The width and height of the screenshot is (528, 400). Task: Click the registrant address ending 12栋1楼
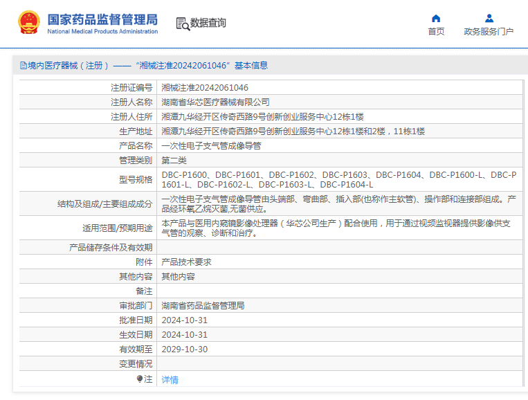(263, 117)
